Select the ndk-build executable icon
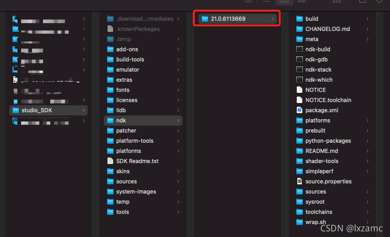Screen dimensions: 390x237 300,49
